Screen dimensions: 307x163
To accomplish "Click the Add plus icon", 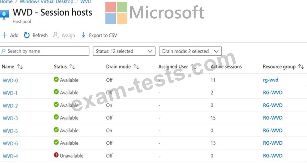I will (5, 35).
